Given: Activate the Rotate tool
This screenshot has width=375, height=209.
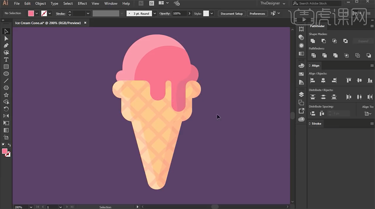Looking at the screenshot, I should (6, 109).
